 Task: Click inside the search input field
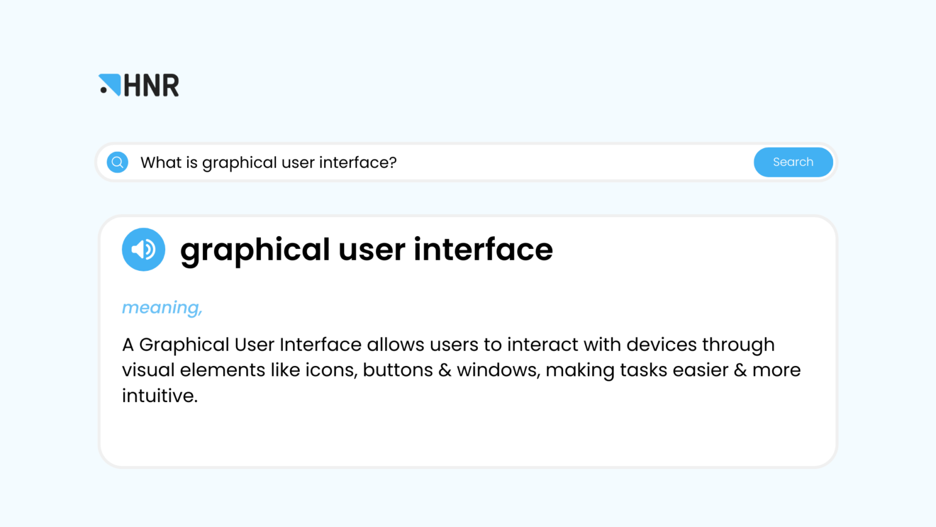coord(427,162)
